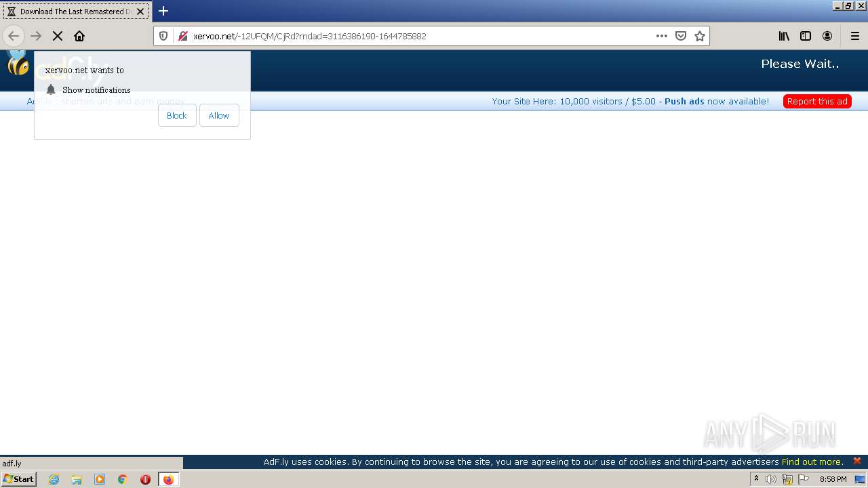Open the Library view
This screenshot has width=868, height=488.
pos(784,36)
